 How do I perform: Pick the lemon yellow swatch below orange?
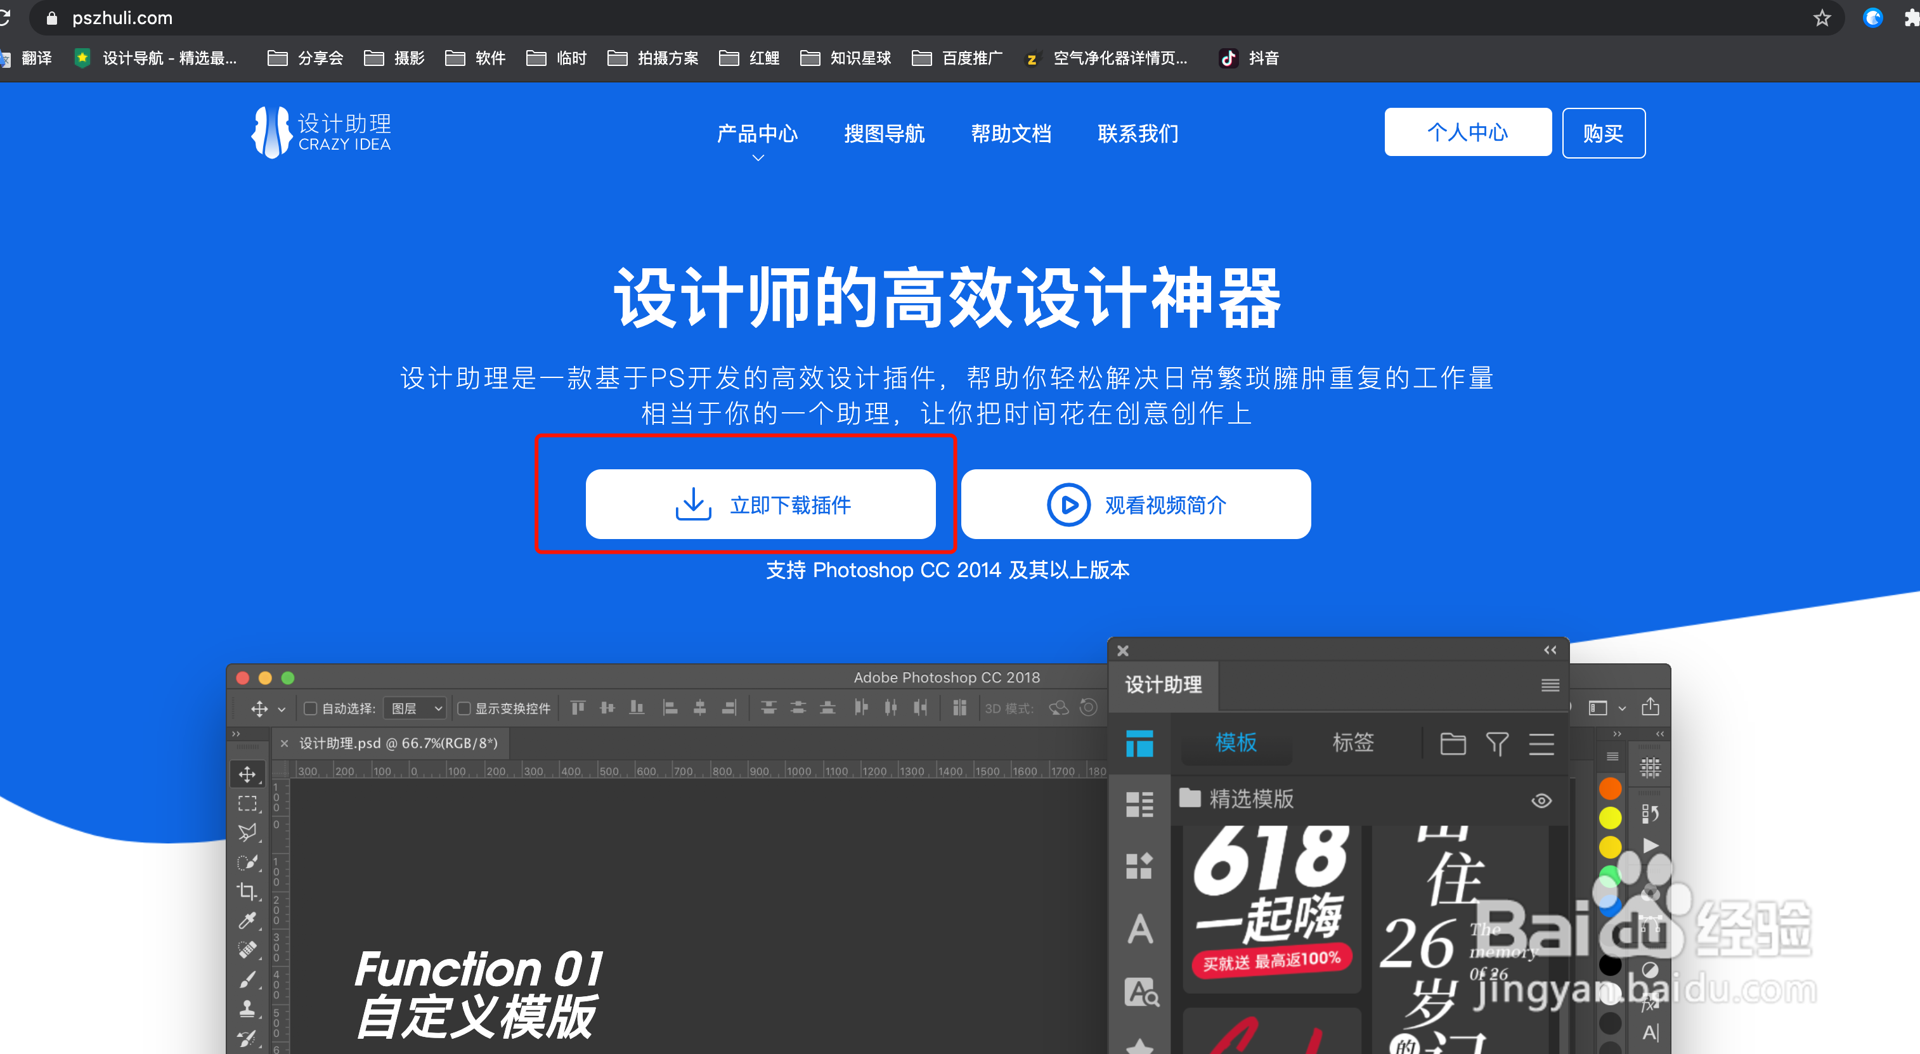pyautogui.click(x=1610, y=817)
